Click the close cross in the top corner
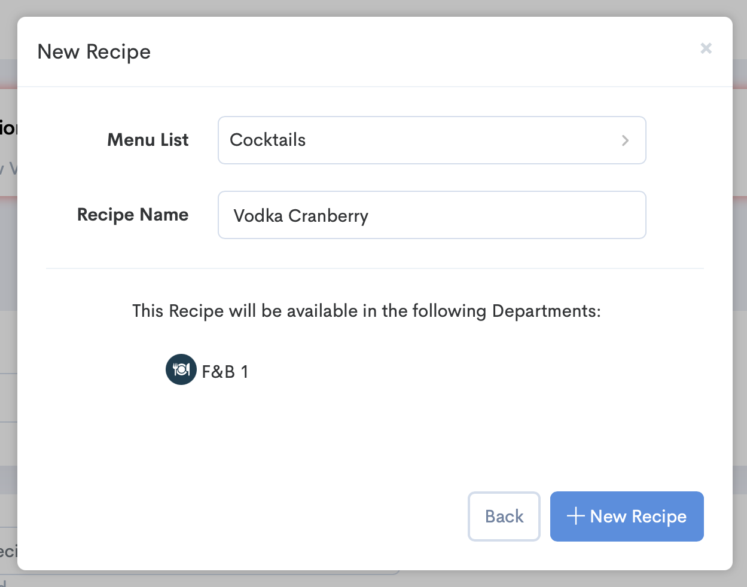 coord(706,48)
